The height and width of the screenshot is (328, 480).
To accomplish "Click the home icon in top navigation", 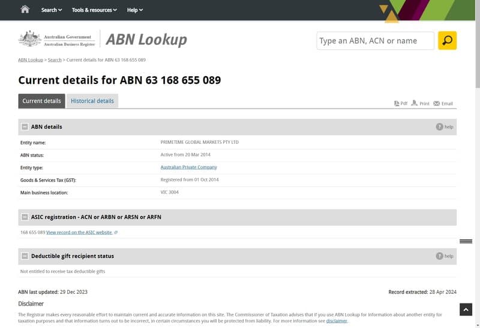I will [25, 10].
